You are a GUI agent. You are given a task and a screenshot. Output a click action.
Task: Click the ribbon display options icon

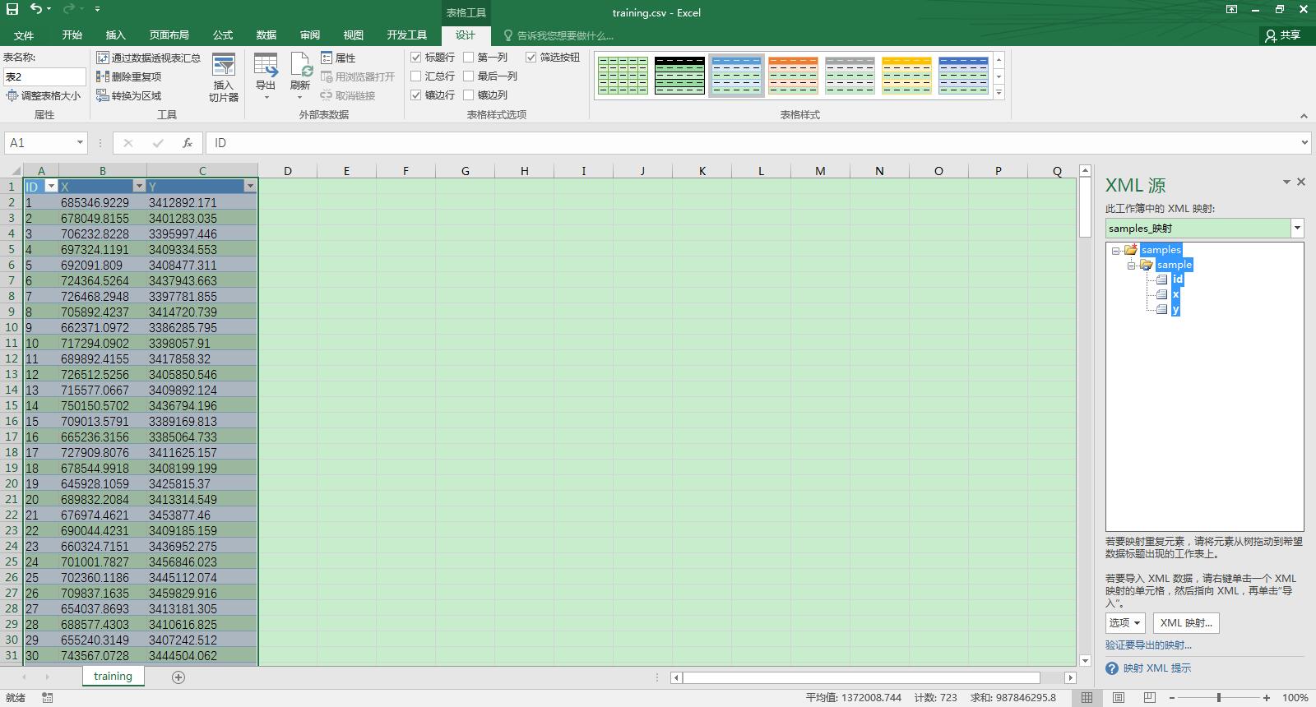[x=1231, y=9]
